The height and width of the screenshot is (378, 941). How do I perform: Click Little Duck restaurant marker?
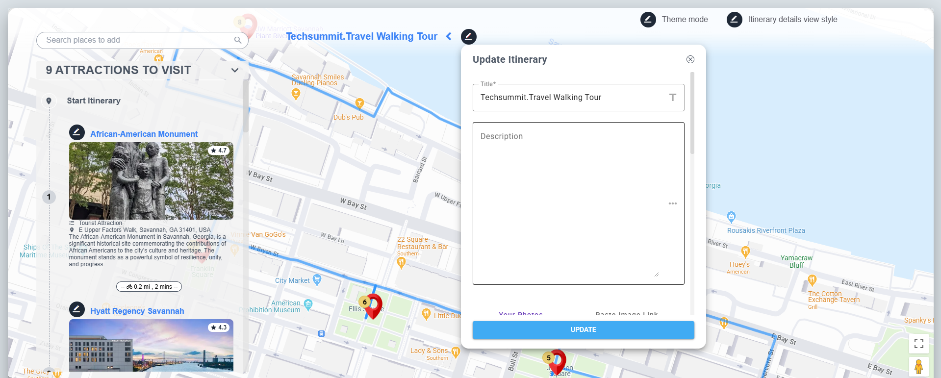(426, 314)
